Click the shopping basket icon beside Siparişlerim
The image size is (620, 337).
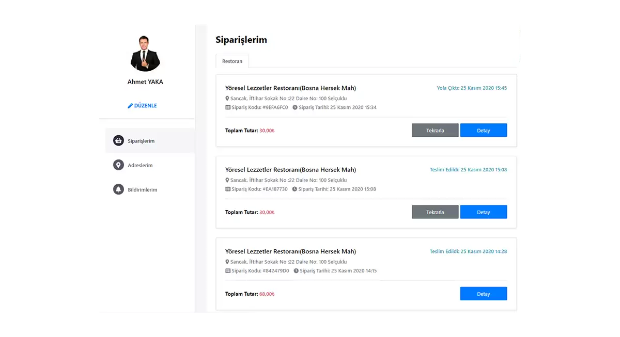click(118, 141)
